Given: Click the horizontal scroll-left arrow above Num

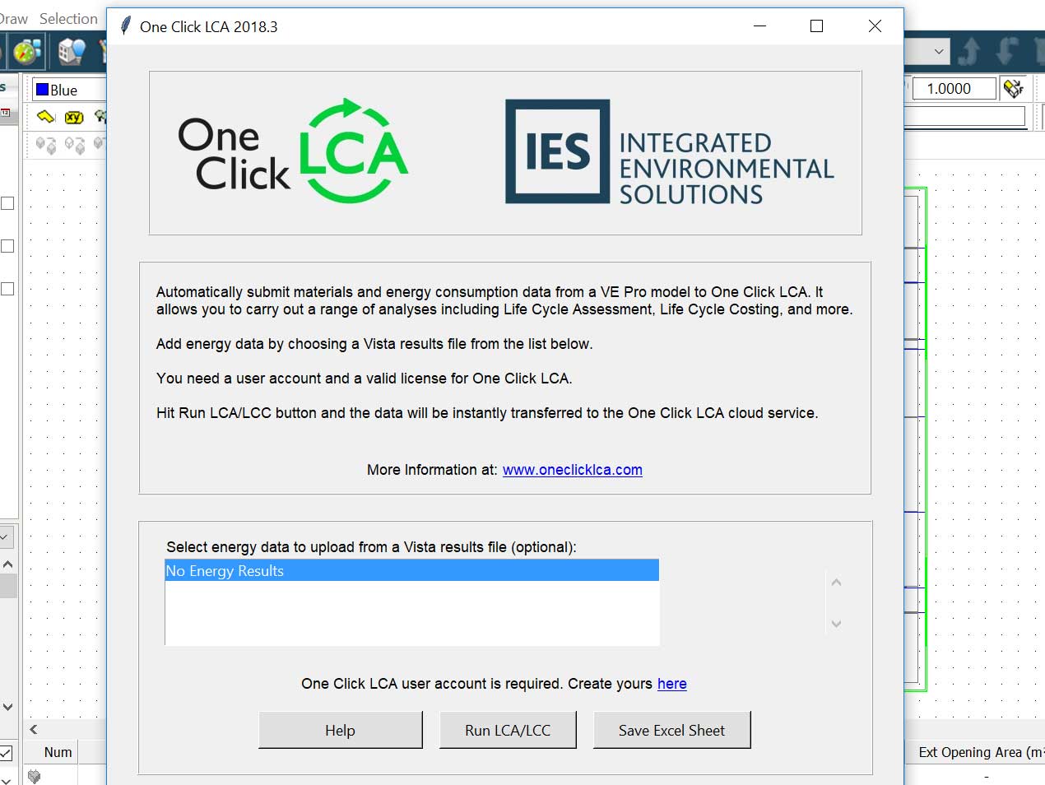Looking at the screenshot, I should coord(34,729).
